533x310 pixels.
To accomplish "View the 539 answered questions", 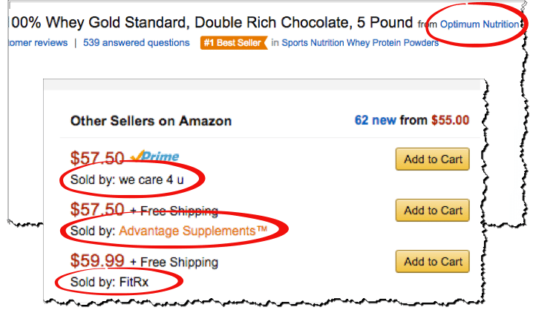I will [x=137, y=43].
